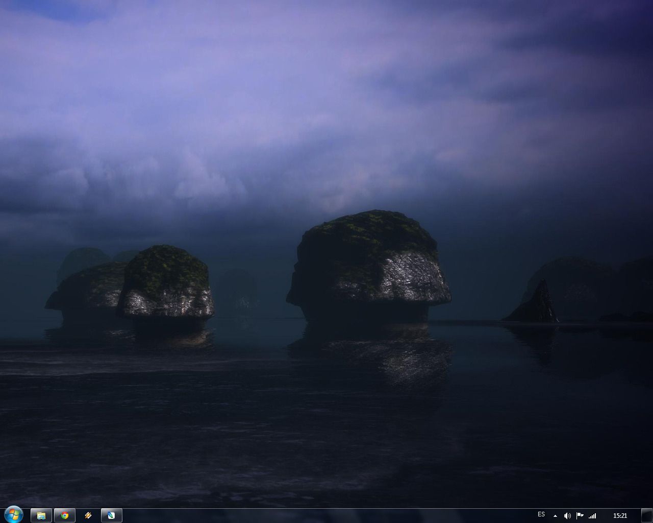Open the clock showing 15:21
Screen dimensions: 653x523
click(620, 516)
